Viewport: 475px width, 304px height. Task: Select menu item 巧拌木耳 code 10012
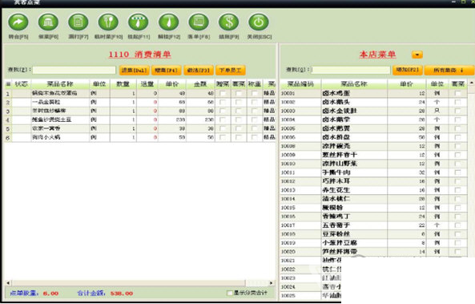coord(373,181)
